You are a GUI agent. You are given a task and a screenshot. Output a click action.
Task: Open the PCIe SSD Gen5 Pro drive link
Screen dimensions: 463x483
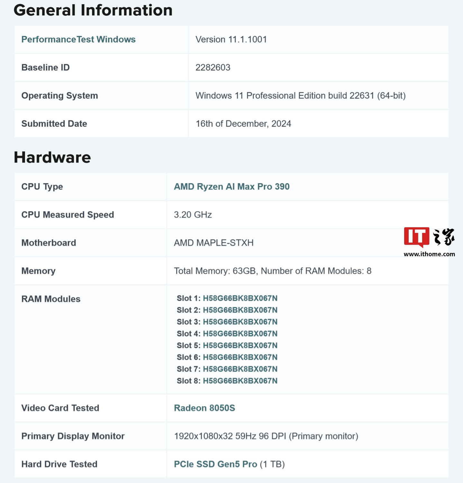point(215,464)
